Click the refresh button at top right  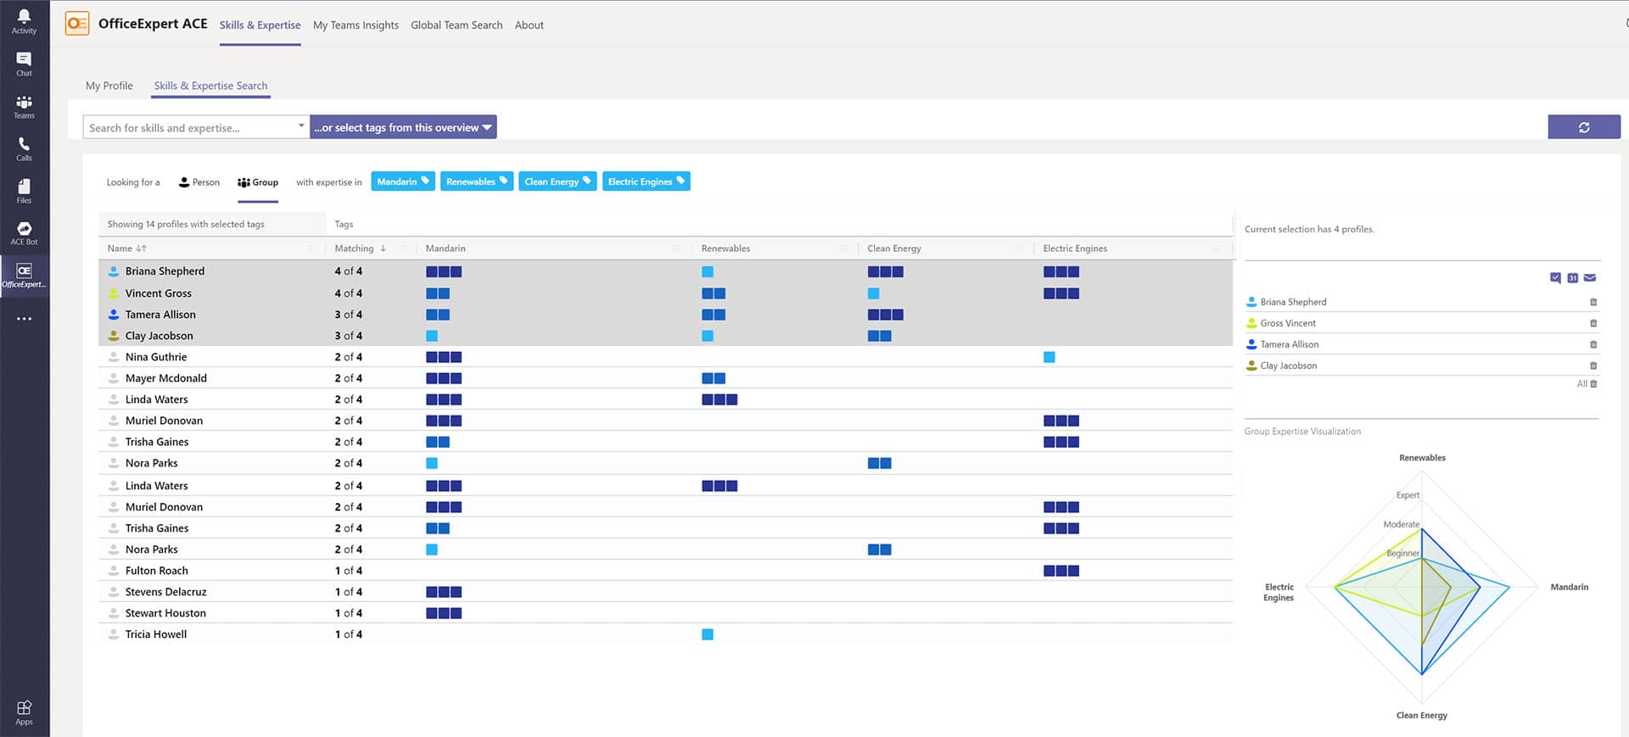point(1583,127)
